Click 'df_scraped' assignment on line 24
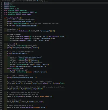 11,46
